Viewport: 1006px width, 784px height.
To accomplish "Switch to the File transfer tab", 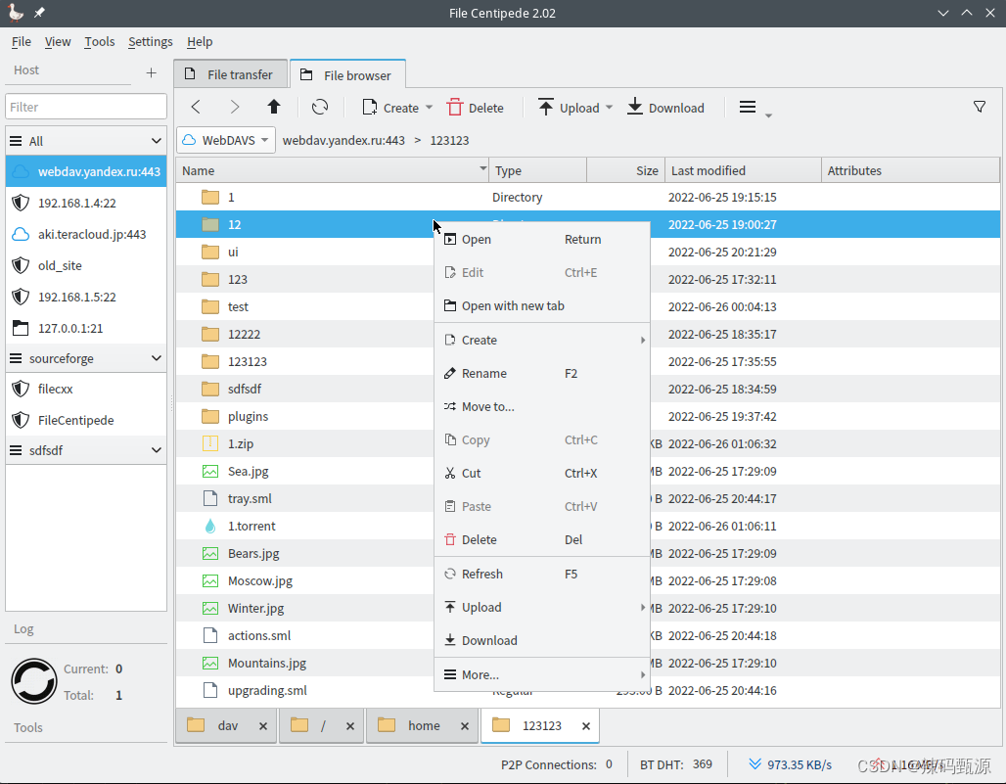I will (229, 74).
